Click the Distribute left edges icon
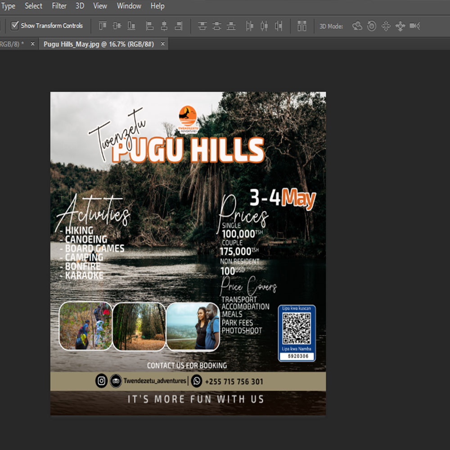Image resolution: width=450 pixels, height=450 pixels. click(250, 26)
